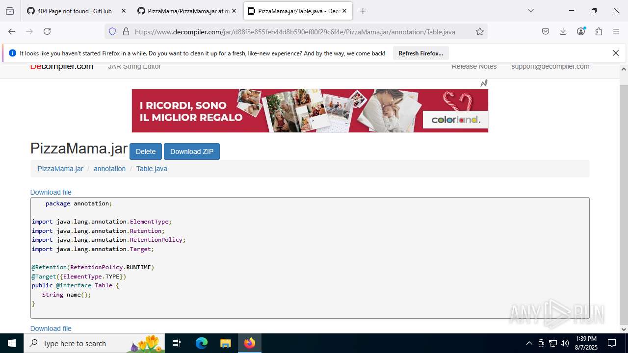This screenshot has height=353, width=628.
Task: Save page to Pocket
Action: pos(546,31)
